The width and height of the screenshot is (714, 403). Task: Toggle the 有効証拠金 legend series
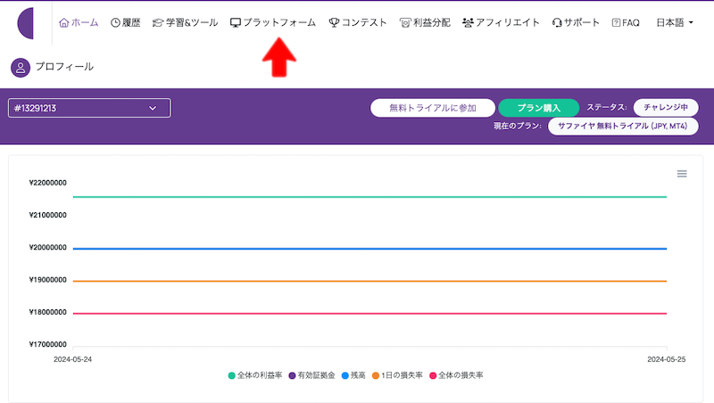[311, 375]
